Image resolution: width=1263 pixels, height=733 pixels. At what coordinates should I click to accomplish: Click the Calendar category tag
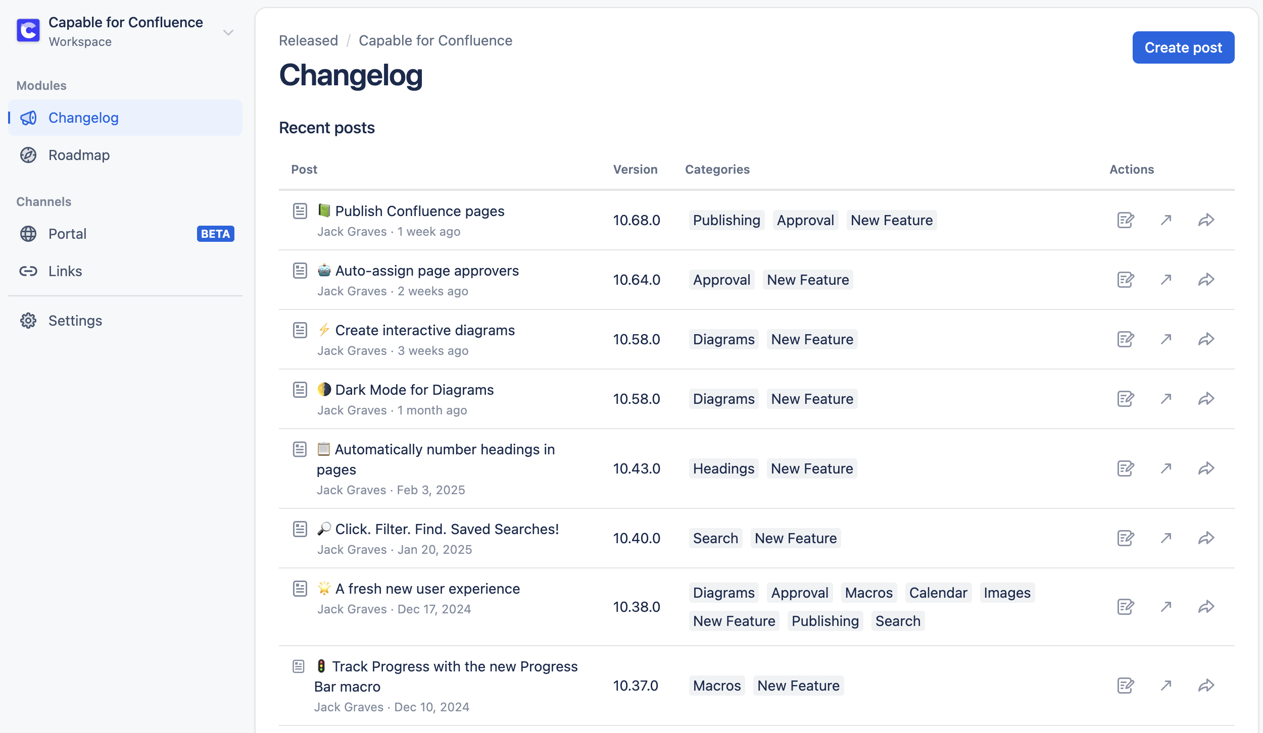click(x=938, y=593)
